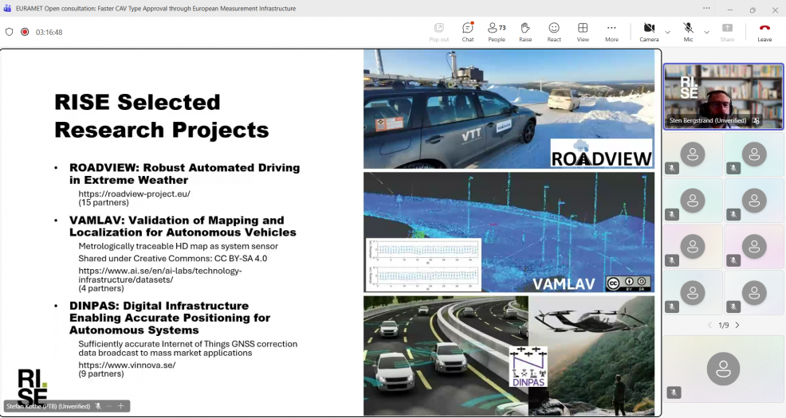
Task: Zoom in on shared content with plus icon
Action: pos(120,406)
